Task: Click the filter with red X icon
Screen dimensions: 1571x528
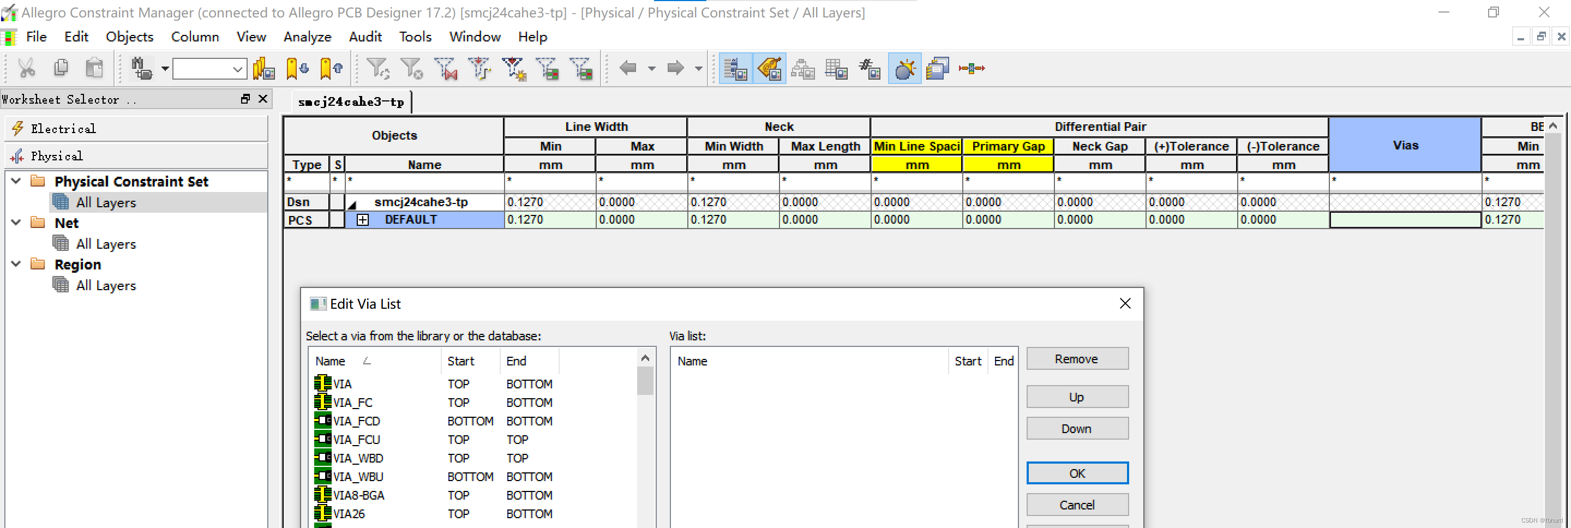Action: [x=446, y=68]
